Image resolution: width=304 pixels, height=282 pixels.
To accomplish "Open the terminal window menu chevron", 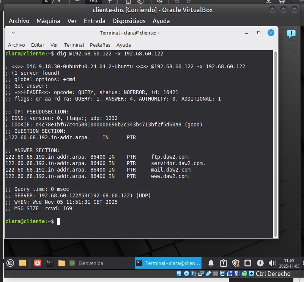I will (x=13, y=33).
